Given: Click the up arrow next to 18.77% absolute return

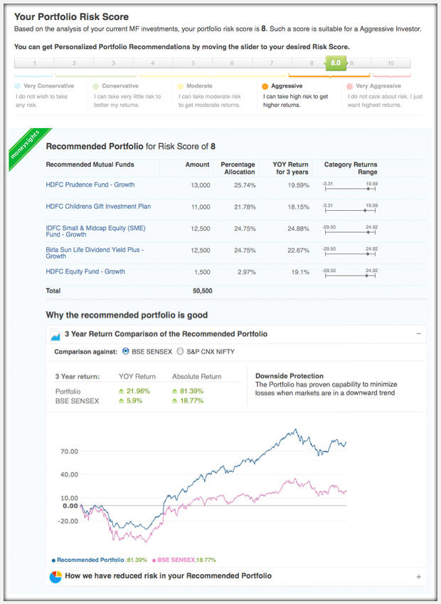Looking at the screenshot, I should [x=175, y=401].
